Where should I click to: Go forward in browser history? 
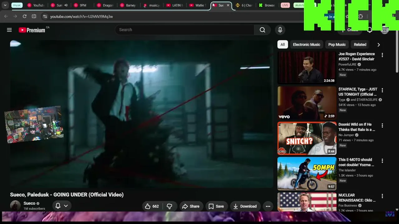pyautogui.click(x=15, y=16)
